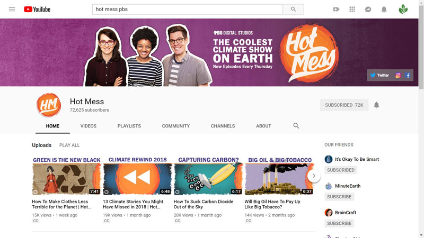Open MinuteEarth channel avatar

(x=329, y=186)
